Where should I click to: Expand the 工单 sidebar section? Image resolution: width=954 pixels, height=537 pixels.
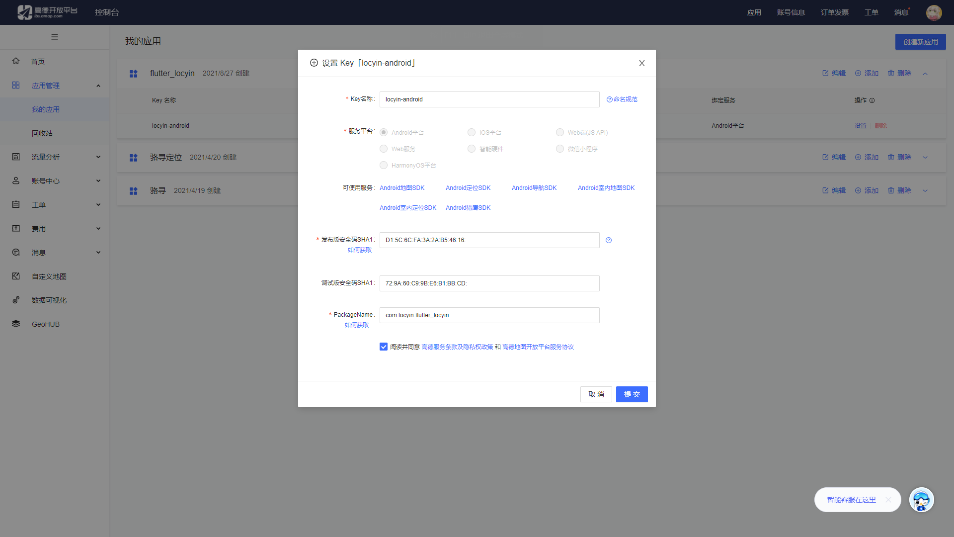pos(98,205)
